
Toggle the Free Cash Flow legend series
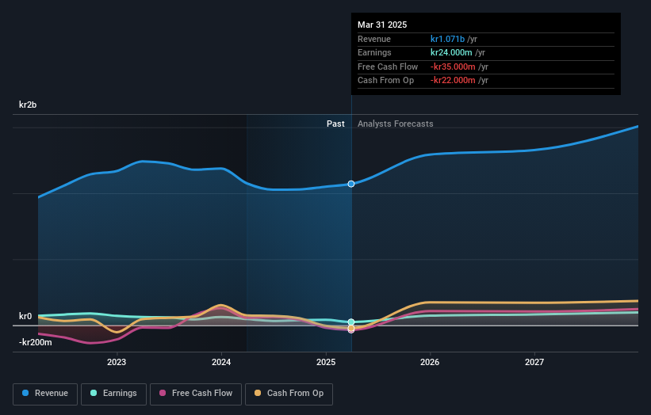click(x=196, y=394)
